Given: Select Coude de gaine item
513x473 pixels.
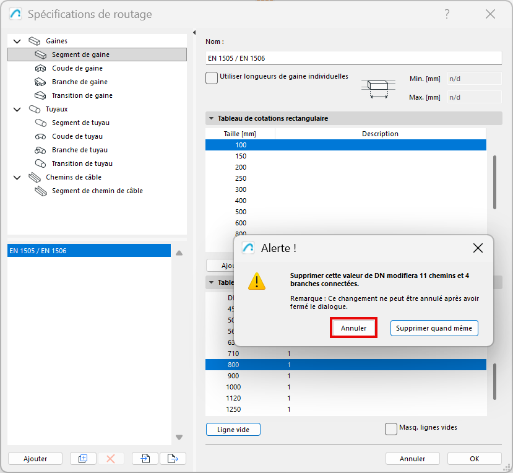Looking at the screenshot, I should (x=77, y=69).
